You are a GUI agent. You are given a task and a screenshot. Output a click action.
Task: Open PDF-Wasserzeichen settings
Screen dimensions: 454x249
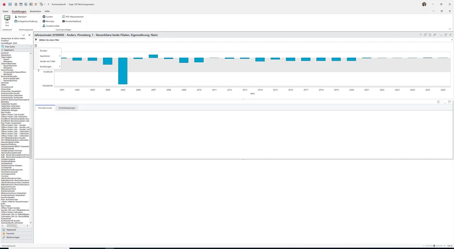tap(73, 17)
